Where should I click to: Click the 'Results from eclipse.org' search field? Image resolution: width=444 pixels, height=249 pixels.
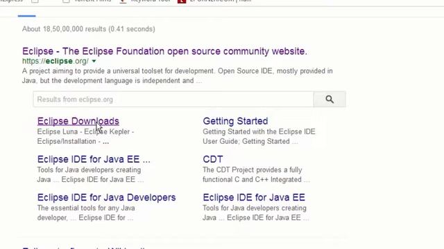tap(173, 100)
